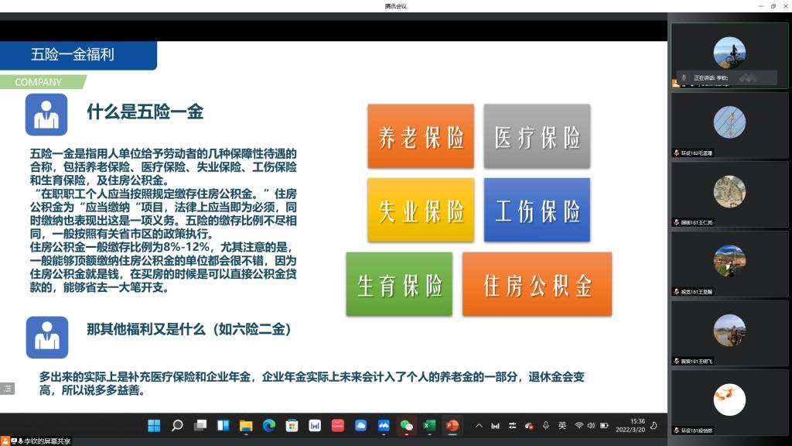
Task: Open Excel from the taskbar
Action: coord(429,425)
